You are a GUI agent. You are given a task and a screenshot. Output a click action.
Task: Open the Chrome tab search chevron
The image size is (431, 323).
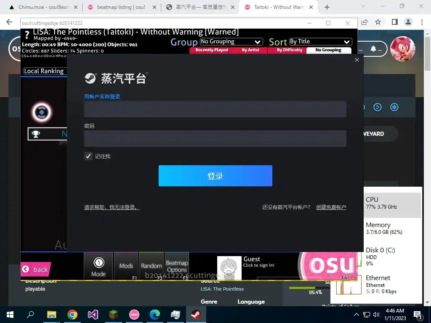pos(363,6)
